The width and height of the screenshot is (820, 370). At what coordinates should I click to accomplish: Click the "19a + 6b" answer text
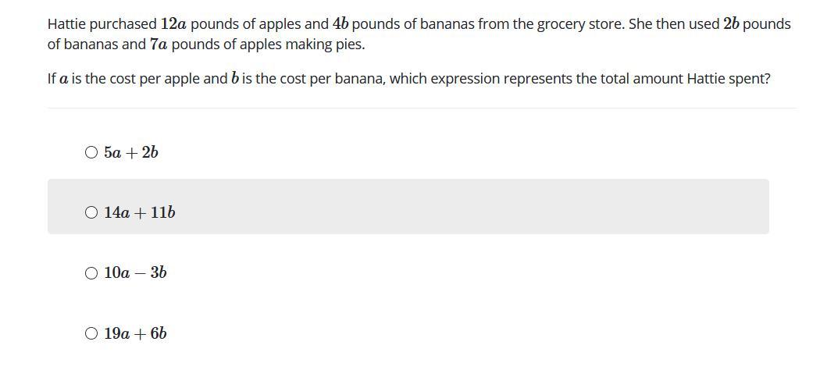135,333
